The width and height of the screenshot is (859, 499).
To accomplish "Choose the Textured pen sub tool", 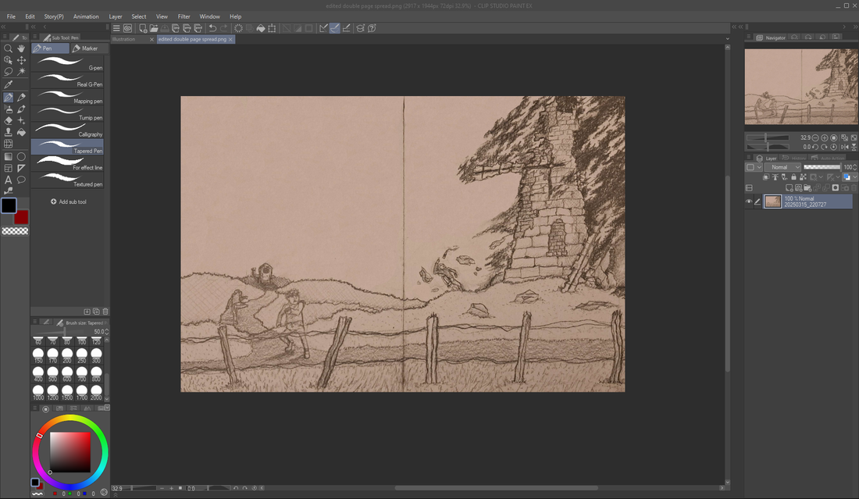I will (67, 180).
